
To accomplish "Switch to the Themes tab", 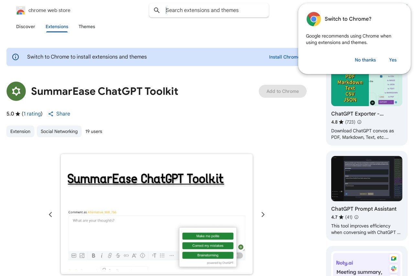I will tap(87, 27).
